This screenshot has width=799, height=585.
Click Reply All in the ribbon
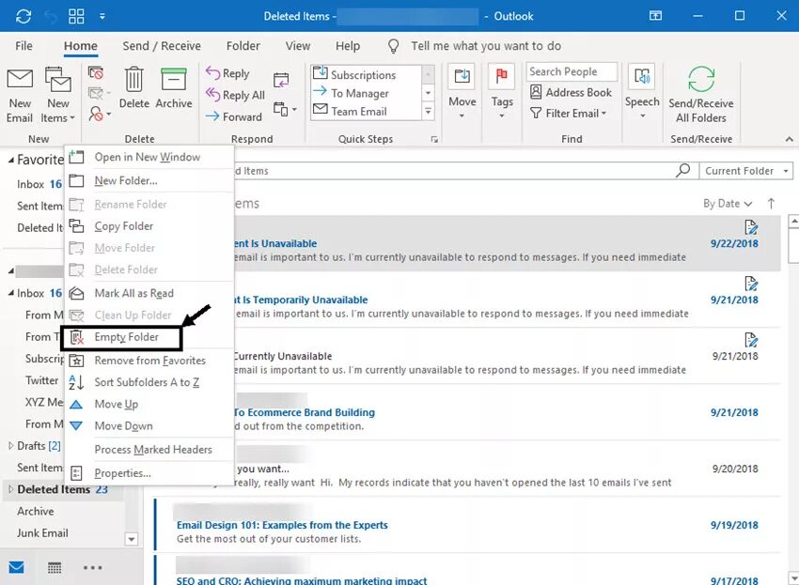235,95
